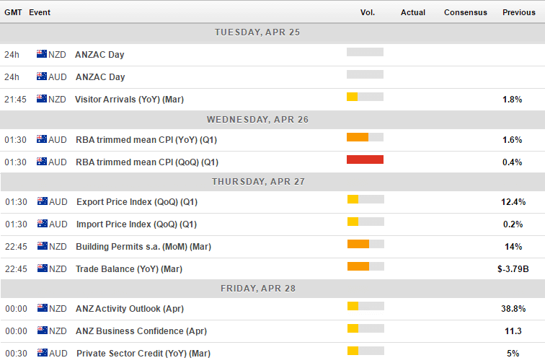The height and width of the screenshot is (363, 545).
Task: Click the Previous column header
Action: 519,12
